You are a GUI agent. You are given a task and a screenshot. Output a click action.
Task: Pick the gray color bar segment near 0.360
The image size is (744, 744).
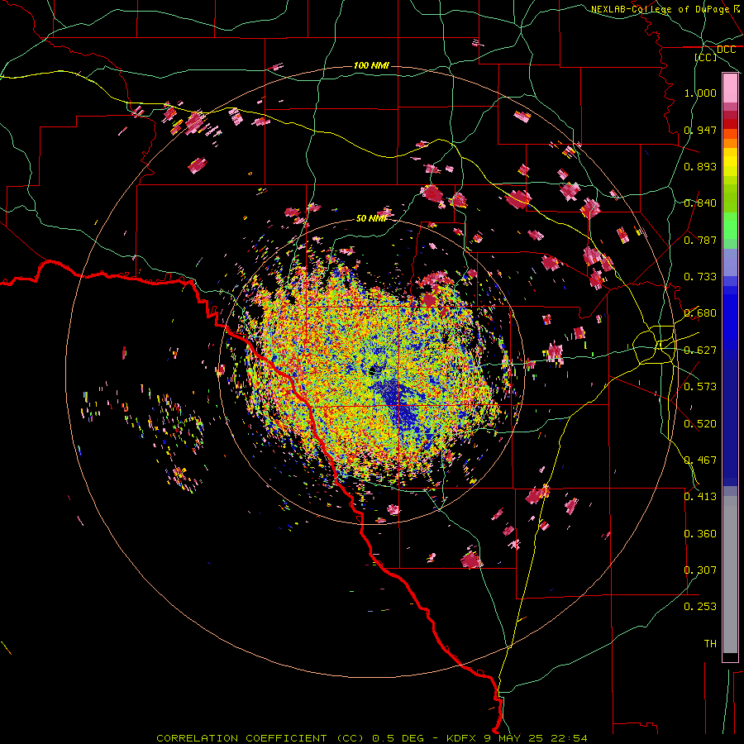click(x=730, y=575)
